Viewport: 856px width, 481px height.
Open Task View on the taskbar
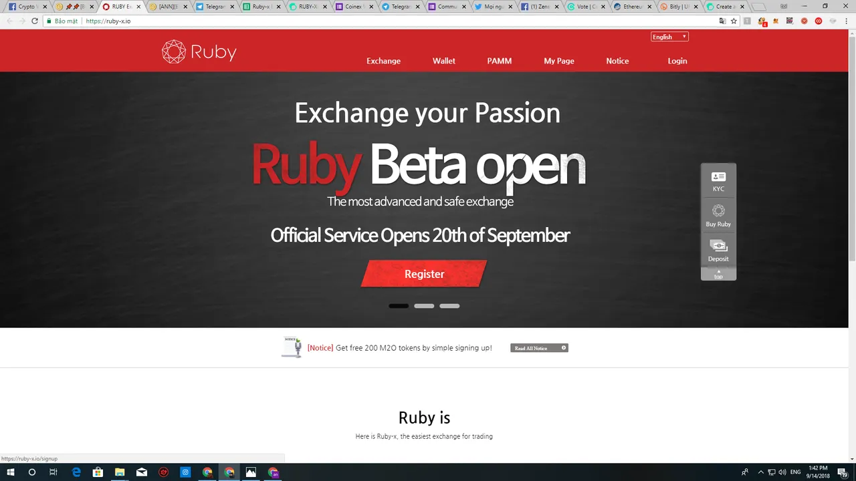53,472
